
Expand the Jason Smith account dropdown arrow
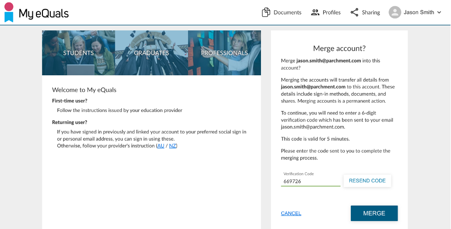point(439,12)
